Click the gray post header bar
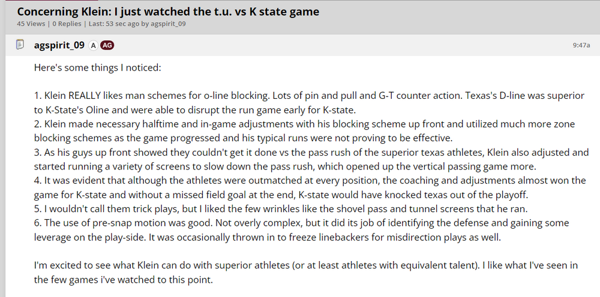Screen dimensions: 600x297 [x=360, y=45]
